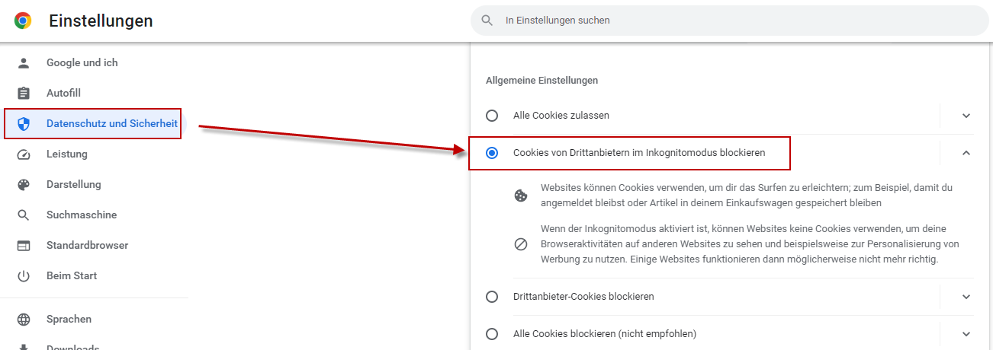Click the Chrome logo icon
993x350 pixels.
23,21
